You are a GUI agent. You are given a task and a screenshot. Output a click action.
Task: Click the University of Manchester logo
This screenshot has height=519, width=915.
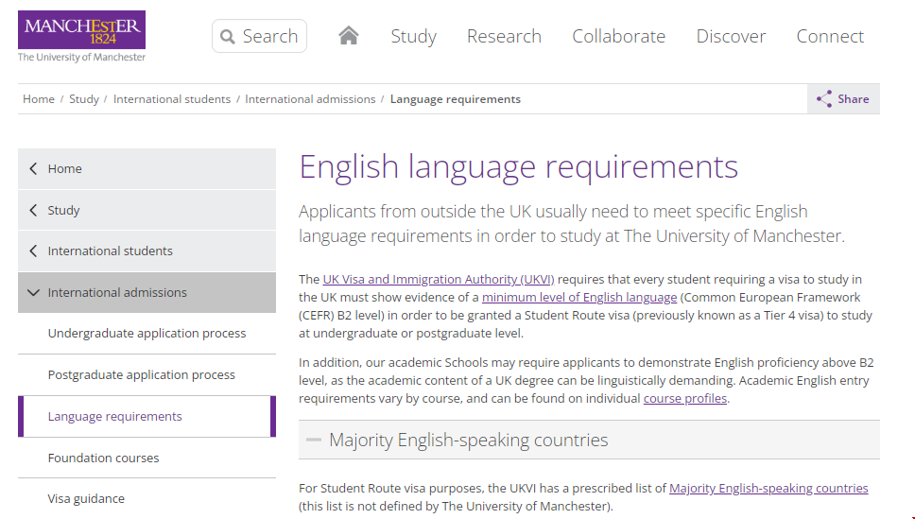point(81,36)
